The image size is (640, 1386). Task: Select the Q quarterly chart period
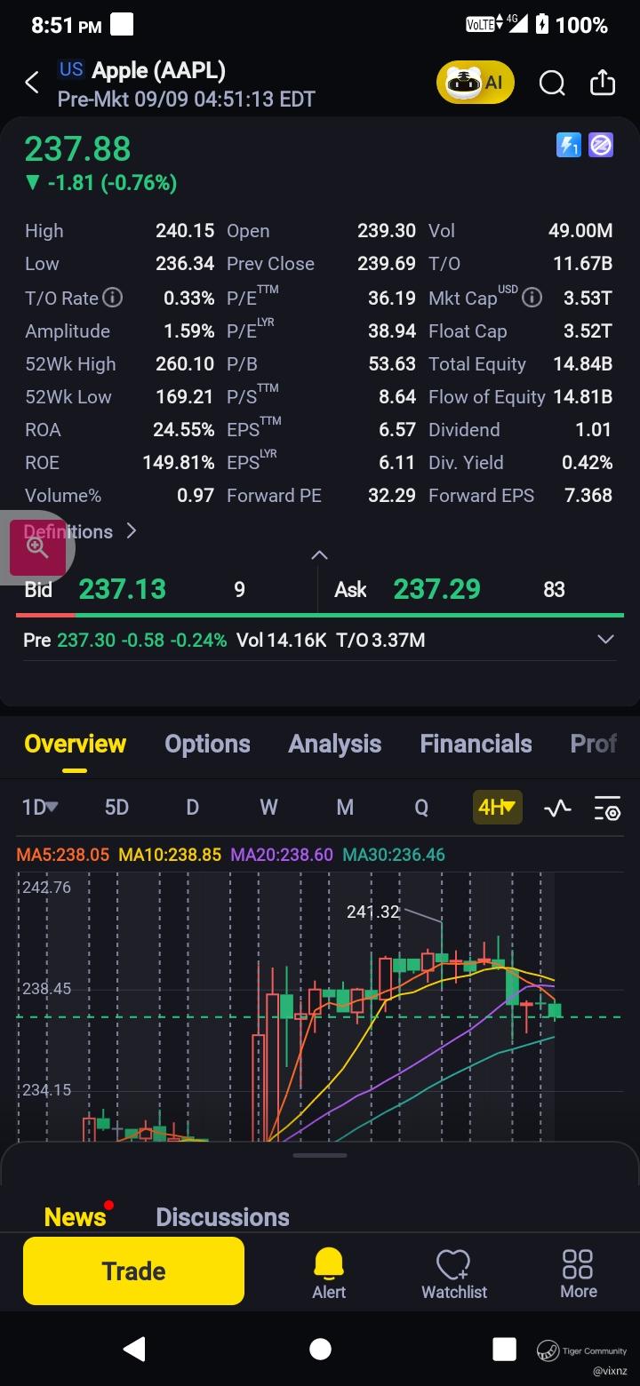421,808
